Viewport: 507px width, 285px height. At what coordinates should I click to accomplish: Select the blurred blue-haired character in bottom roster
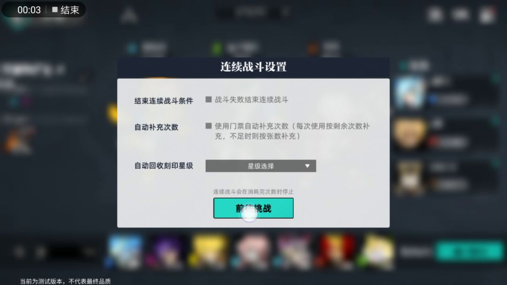(x=125, y=252)
